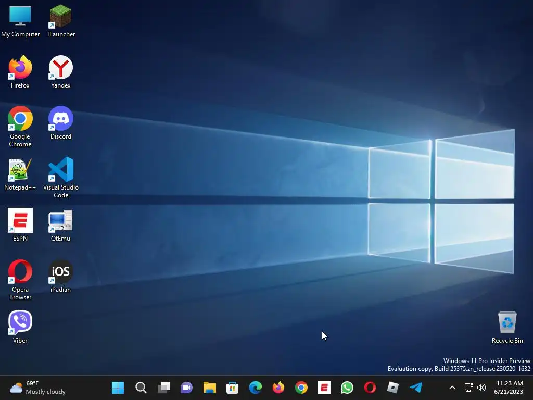Image resolution: width=533 pixels, height=400 pixels.
Task: Open ESPN from the taskbar
Action: pos(324,387)
